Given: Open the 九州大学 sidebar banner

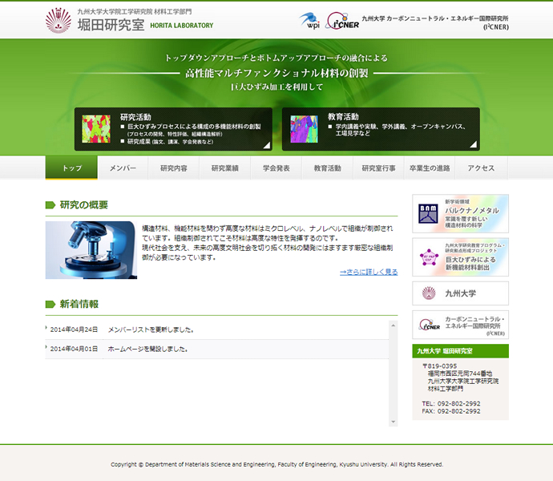Looking at the screenshot, I should pyautogui.click(x=460, y=293).
